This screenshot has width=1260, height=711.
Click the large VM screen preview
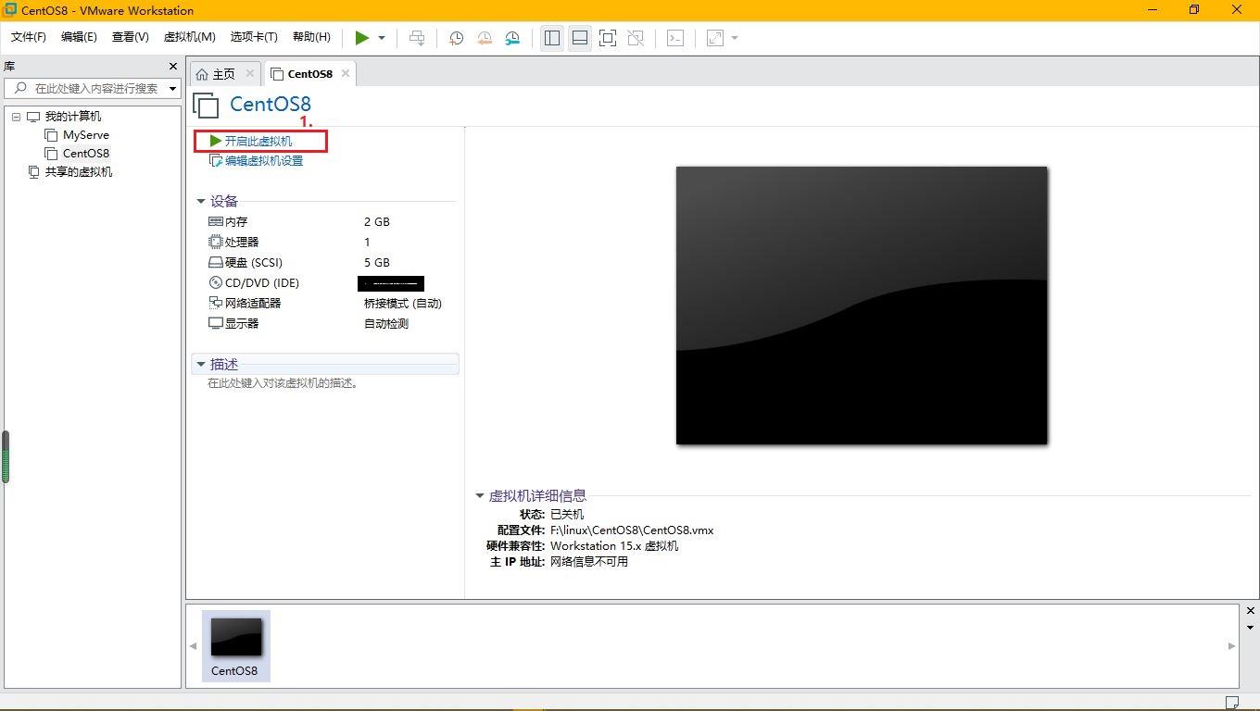[x=862, y=306]
